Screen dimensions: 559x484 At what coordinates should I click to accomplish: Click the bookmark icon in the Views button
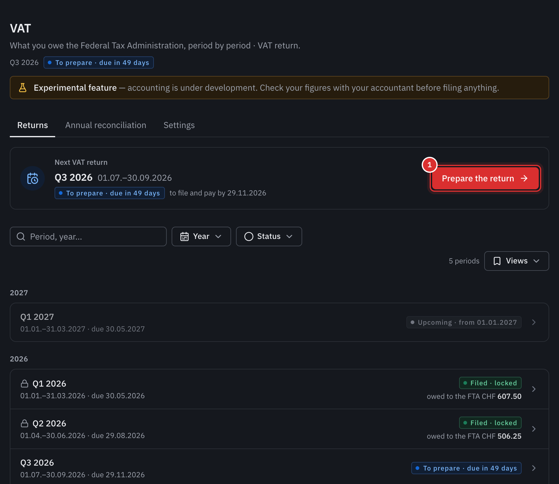click(x=497, y=261)
